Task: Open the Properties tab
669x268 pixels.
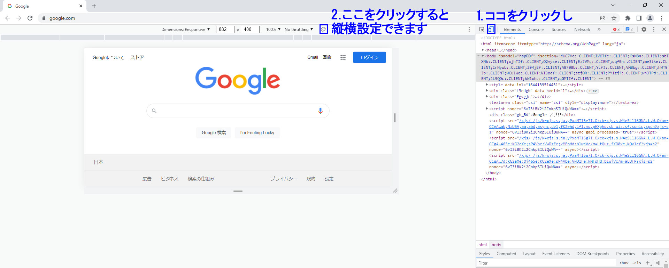Action: tap(625, 254)
